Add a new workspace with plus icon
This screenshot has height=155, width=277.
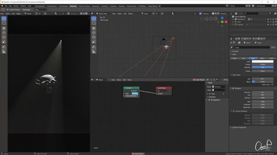[x=160, y=6]
